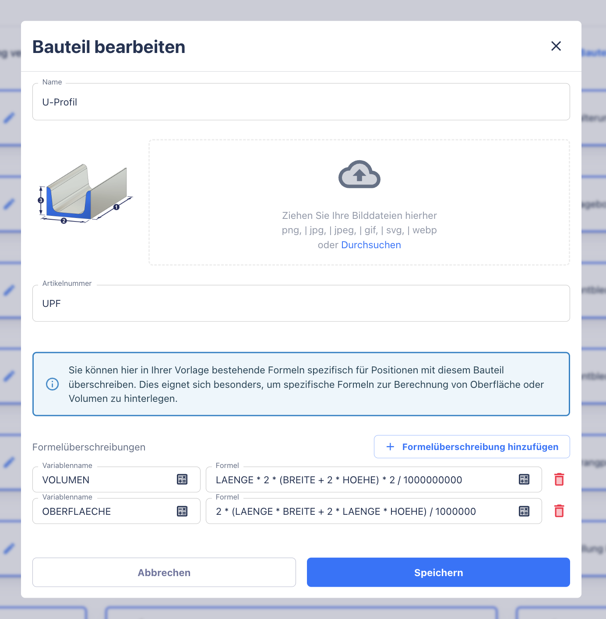Edit the VOLUMEN formula text

click(x=359, y=480)
